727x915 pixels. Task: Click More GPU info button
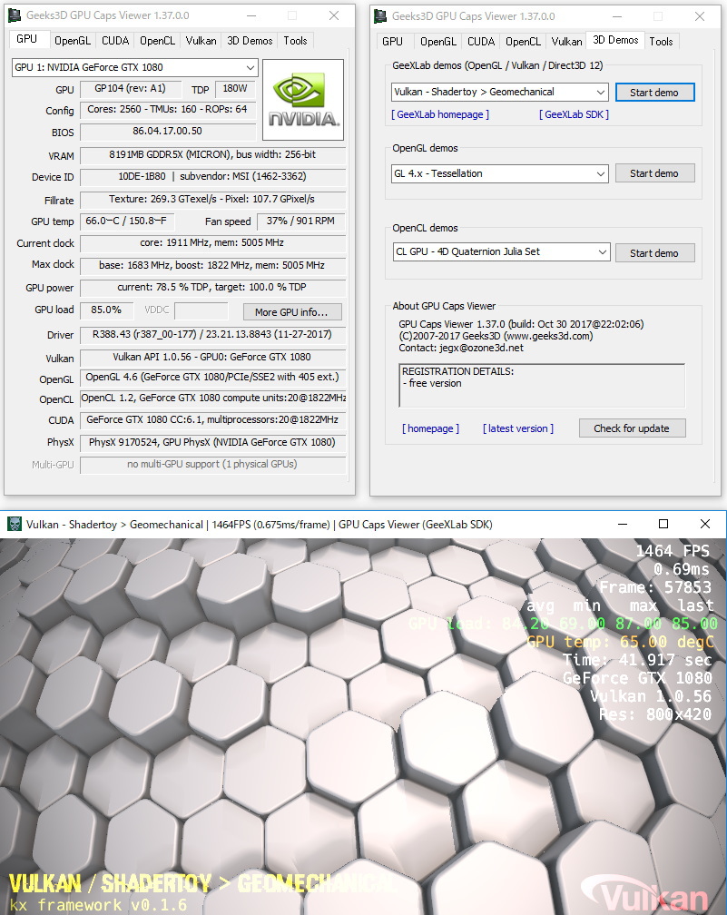291,312
